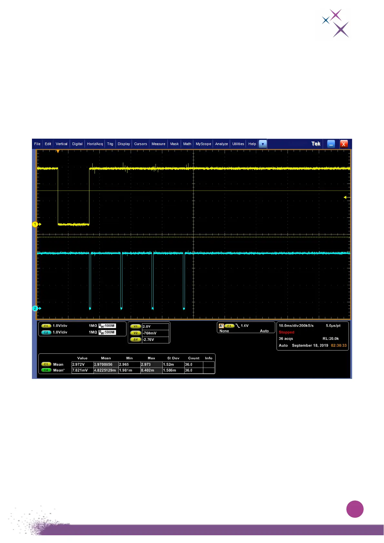Click the C1 Mean measurement badge
Screen dimensions: 384x543
(x=46, y=364)
